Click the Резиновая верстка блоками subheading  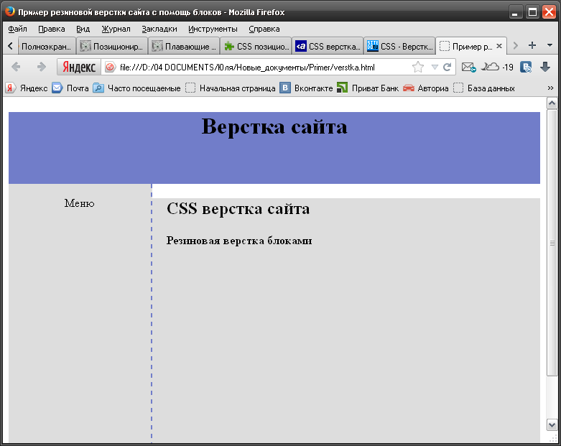click(239, 241)
